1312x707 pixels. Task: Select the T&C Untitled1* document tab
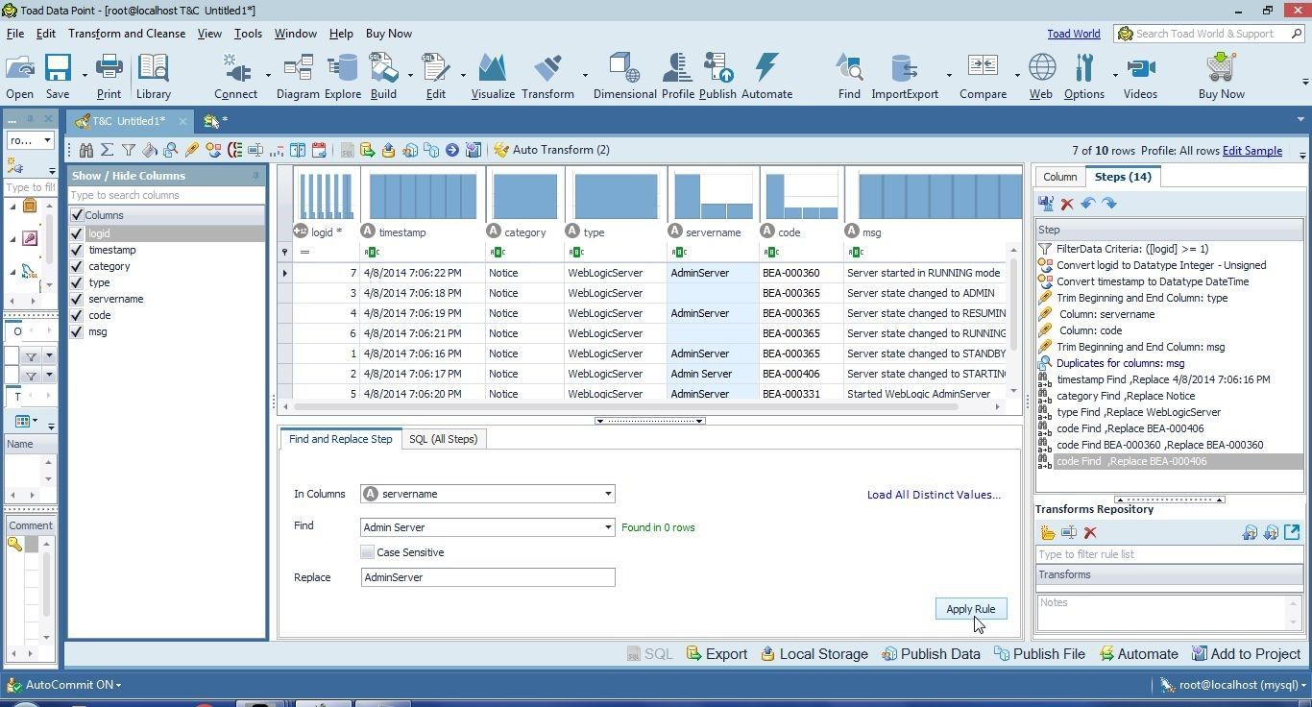(129, 121)
